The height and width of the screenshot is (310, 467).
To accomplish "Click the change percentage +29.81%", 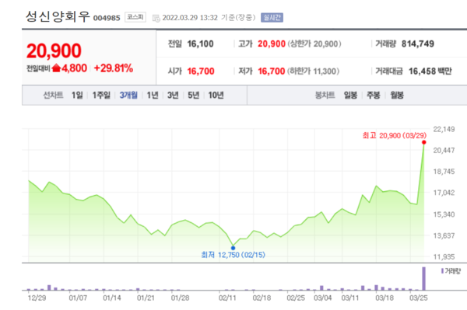I will pos(114,68).
